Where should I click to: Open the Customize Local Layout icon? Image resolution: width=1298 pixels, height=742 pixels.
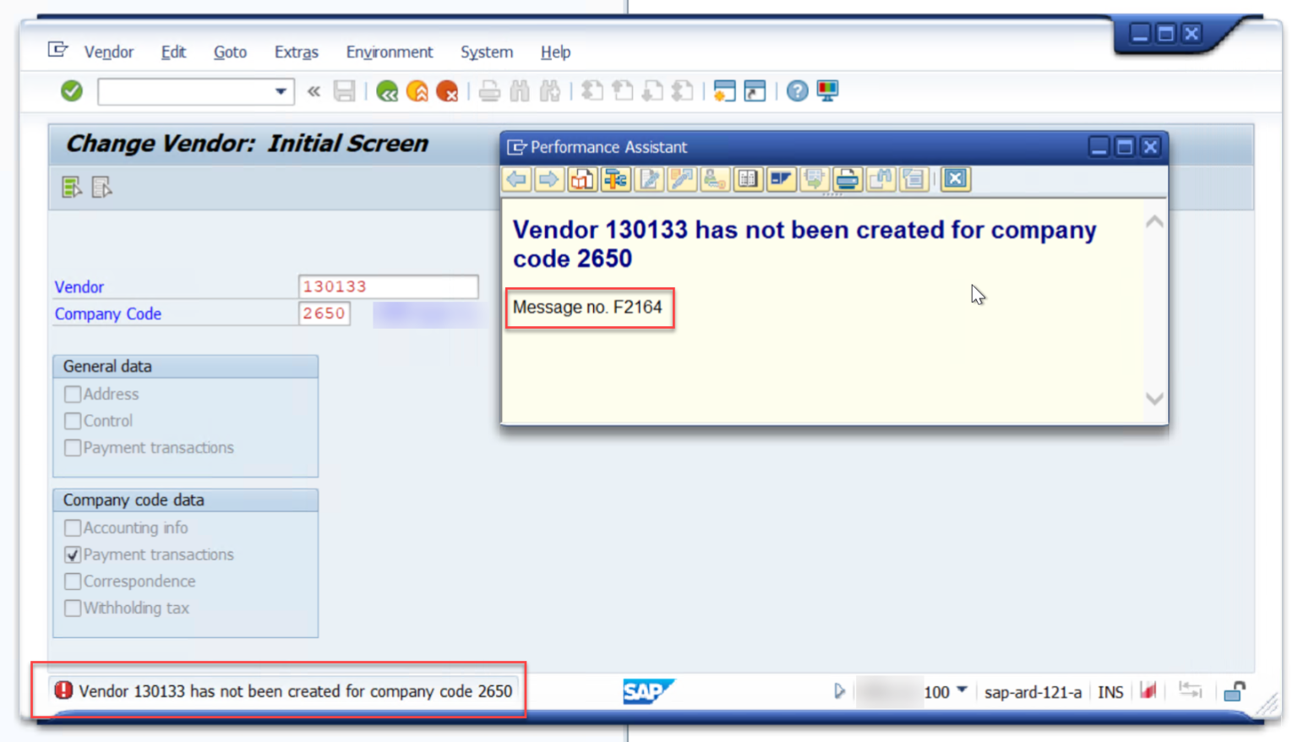827,91
